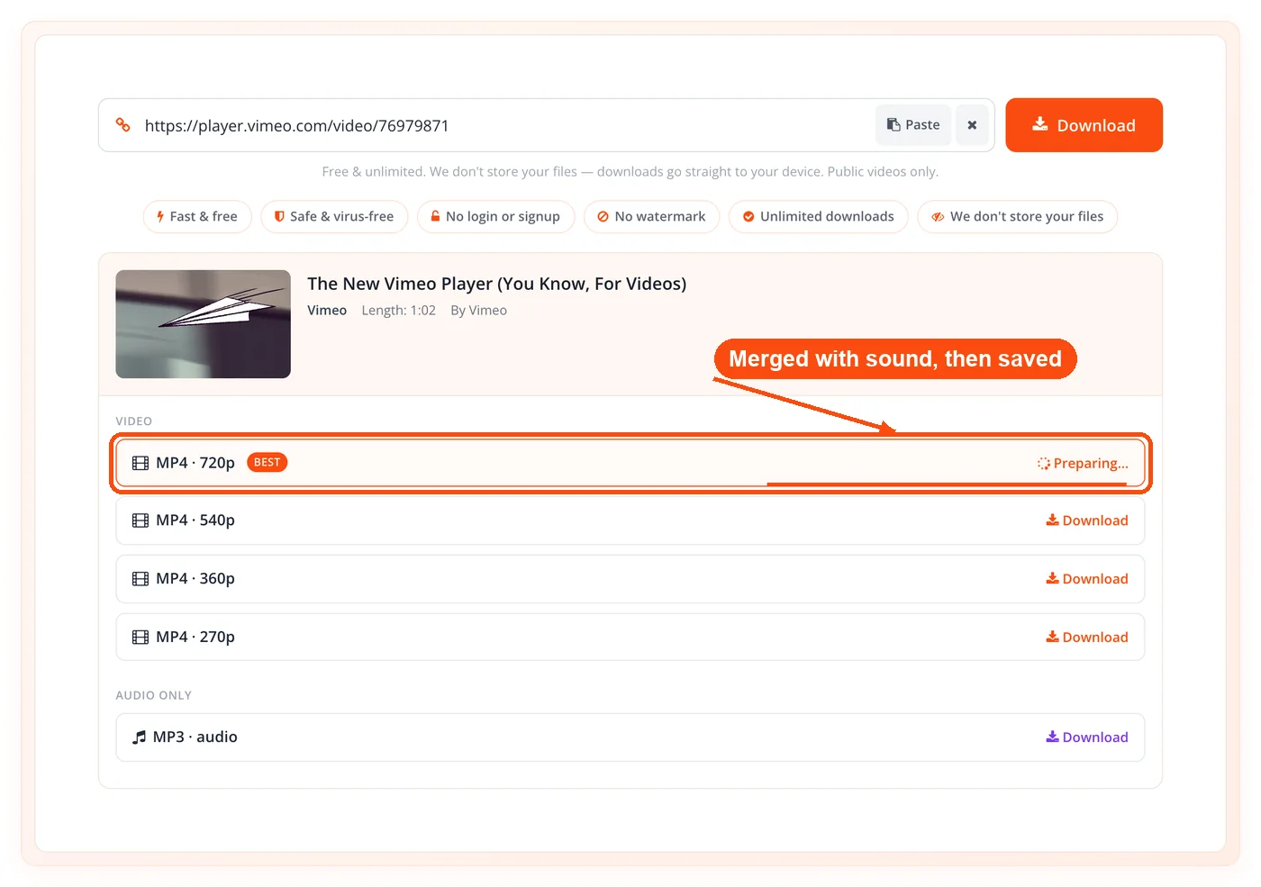Click the checkmark icon on Unlimited downloads

tap(748, 217)
